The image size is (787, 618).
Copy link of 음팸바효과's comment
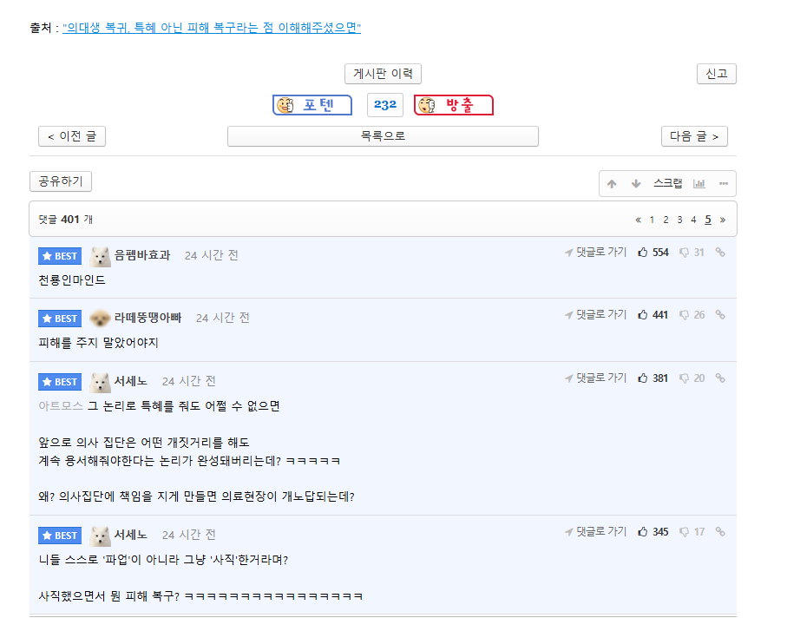pyautogui.click(x=720, y=253)
